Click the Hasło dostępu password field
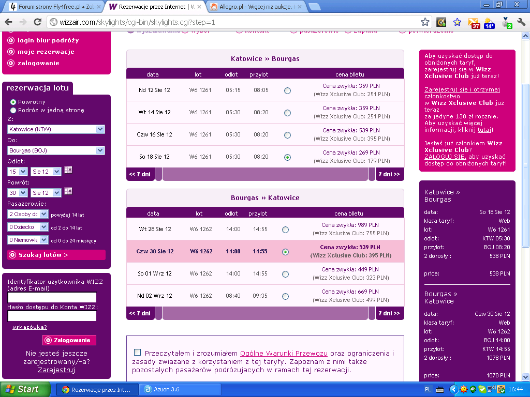Screen dimensions: 530x397 click(x=52, y=316)
